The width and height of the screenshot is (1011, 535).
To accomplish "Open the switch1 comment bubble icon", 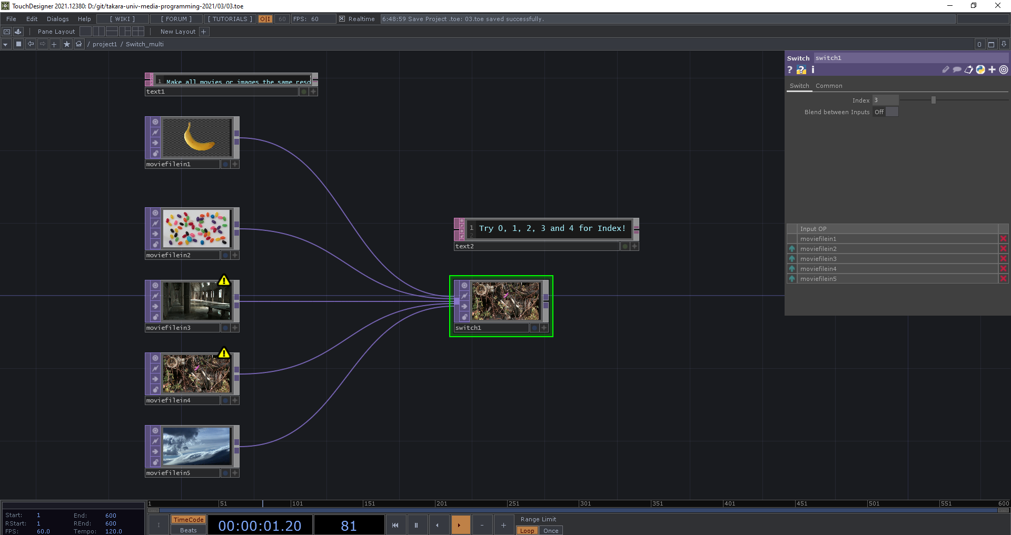I will tap(957, 70).
